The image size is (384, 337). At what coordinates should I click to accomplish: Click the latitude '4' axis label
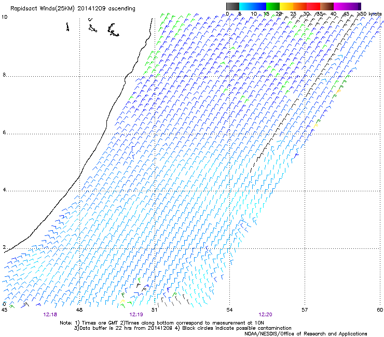[x=4, y=189]
